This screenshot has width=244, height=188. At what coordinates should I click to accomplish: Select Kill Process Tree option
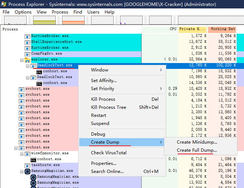[122, 107]
